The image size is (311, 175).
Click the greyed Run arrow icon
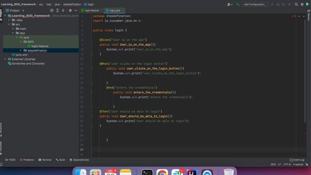tap(272, 4)
